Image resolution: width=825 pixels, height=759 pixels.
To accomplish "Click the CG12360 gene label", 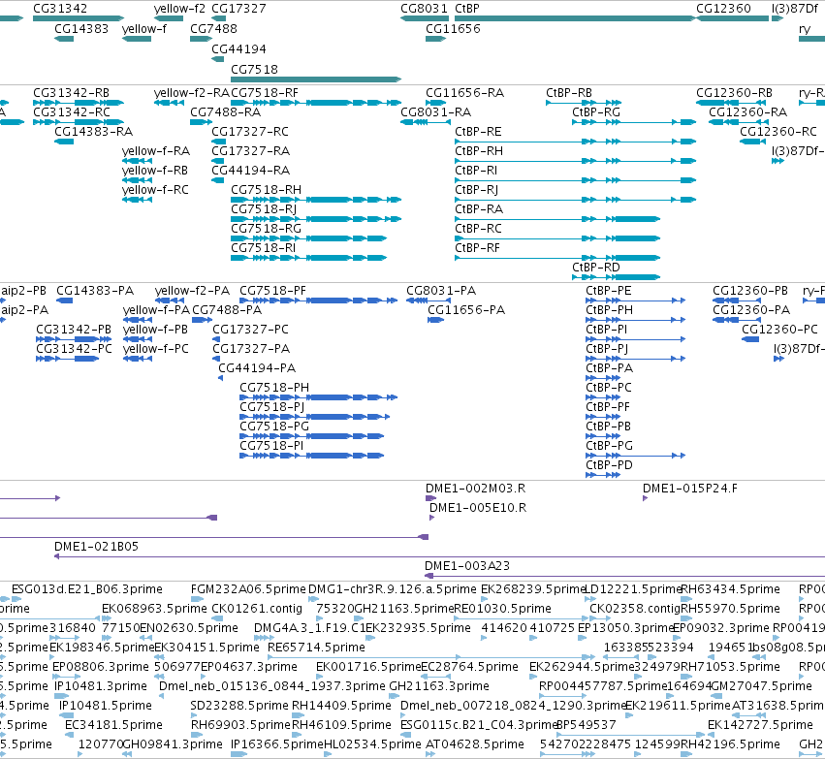I will point(723,9).
